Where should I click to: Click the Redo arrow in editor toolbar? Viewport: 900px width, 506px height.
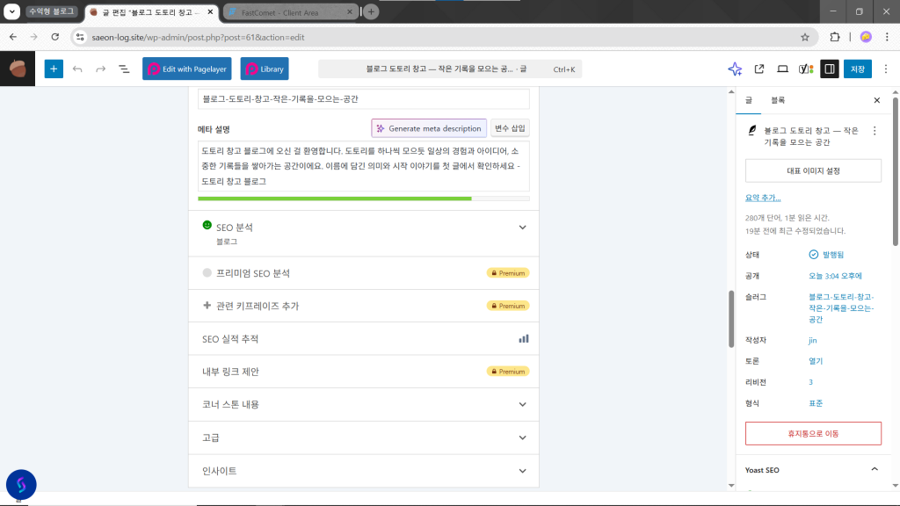click(100, 69)
